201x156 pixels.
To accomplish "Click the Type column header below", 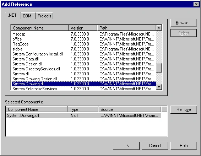I will tap(83, 109).
